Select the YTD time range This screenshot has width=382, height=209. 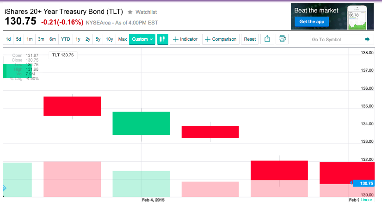click(65, 39)
